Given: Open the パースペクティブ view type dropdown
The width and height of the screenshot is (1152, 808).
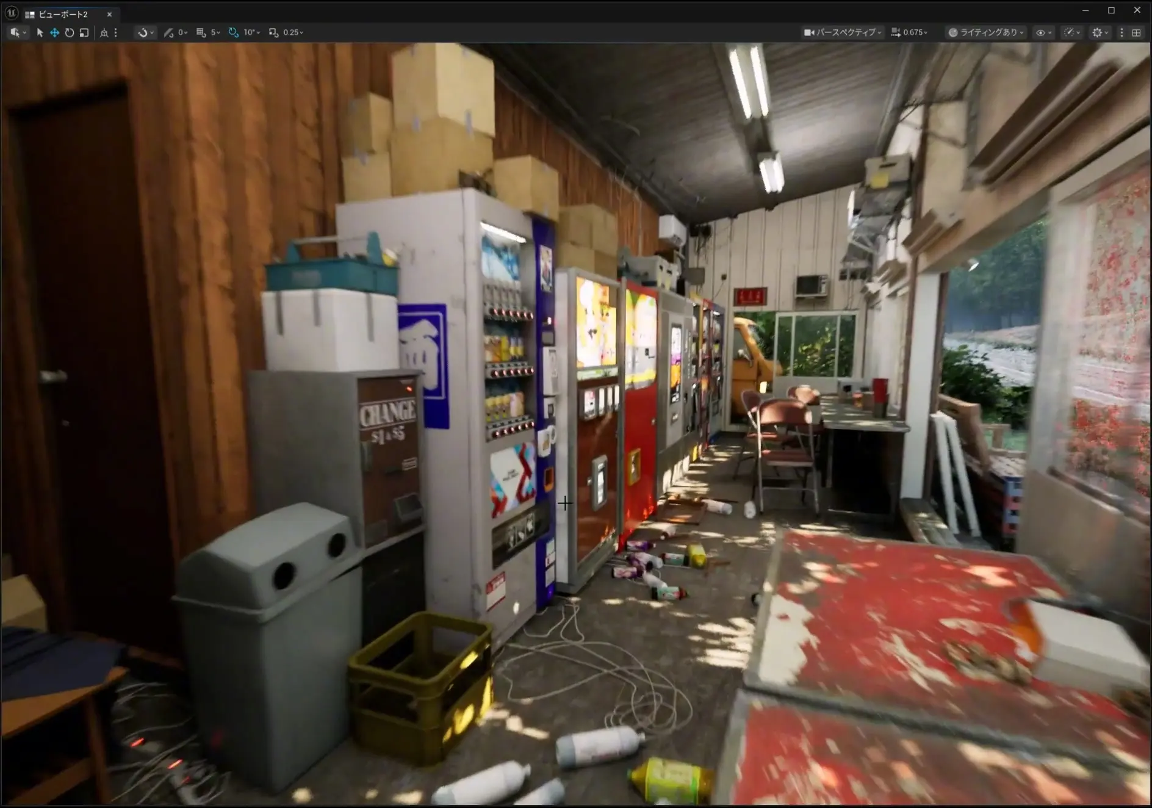Looking at the screenshot, I should [x=843, y=32].
